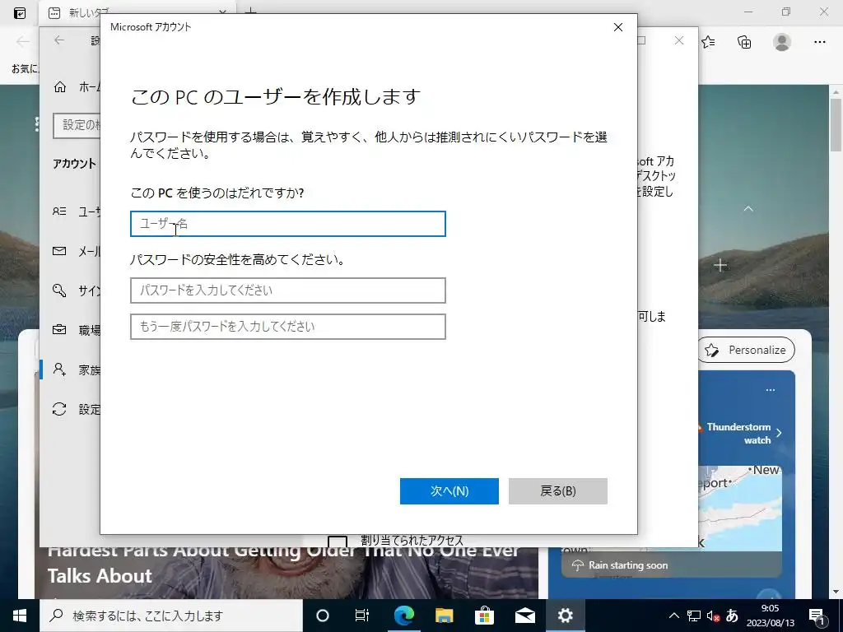Open the Edge profile avatar
The width and height of the screenshot is (843, 632).
click(x=782, y=42)
